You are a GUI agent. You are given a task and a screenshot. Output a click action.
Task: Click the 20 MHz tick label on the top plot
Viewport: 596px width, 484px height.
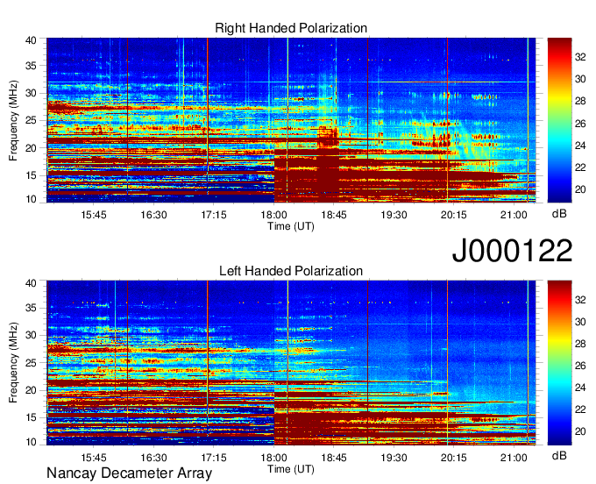[32, 148]
